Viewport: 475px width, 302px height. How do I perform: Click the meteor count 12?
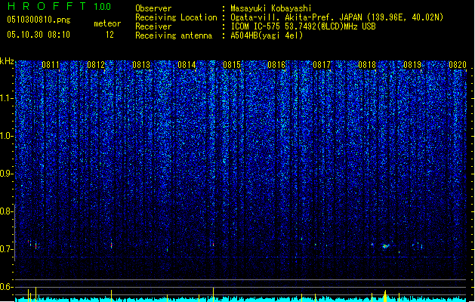(x=109, y=35)
